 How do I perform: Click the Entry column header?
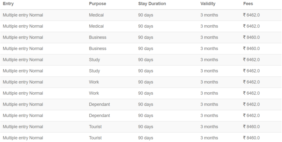pos(8,4)
